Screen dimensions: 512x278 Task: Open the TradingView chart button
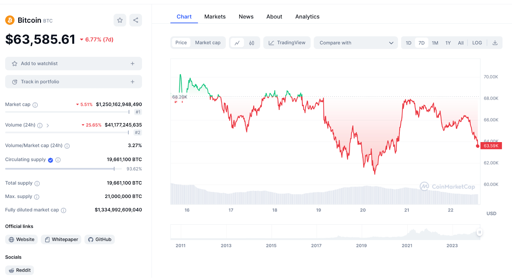(x=287, y=43)
